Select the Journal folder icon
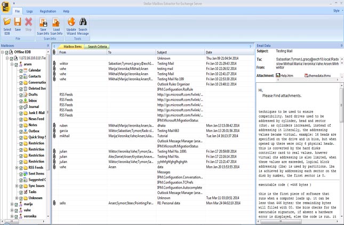This screenshot has height=225, width=344. (x=26, y=107)
